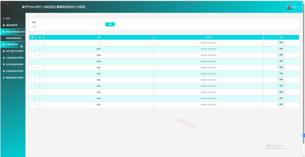The width and height of the screenshot is (305, 157).
Task: Click the 电价与燃气信息管理 sidebar icon
Action: pyautogui.click(x=4, y=51)
